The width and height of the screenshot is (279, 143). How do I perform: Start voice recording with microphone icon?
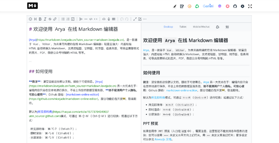point(109,19)
